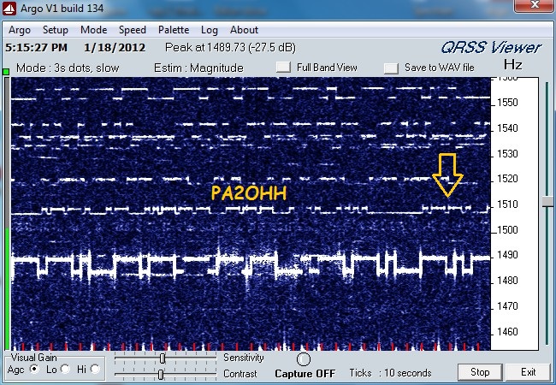The image size is (556, 385).
Task: Click the Capture OFF round indicator
Action: coord(303,359)
